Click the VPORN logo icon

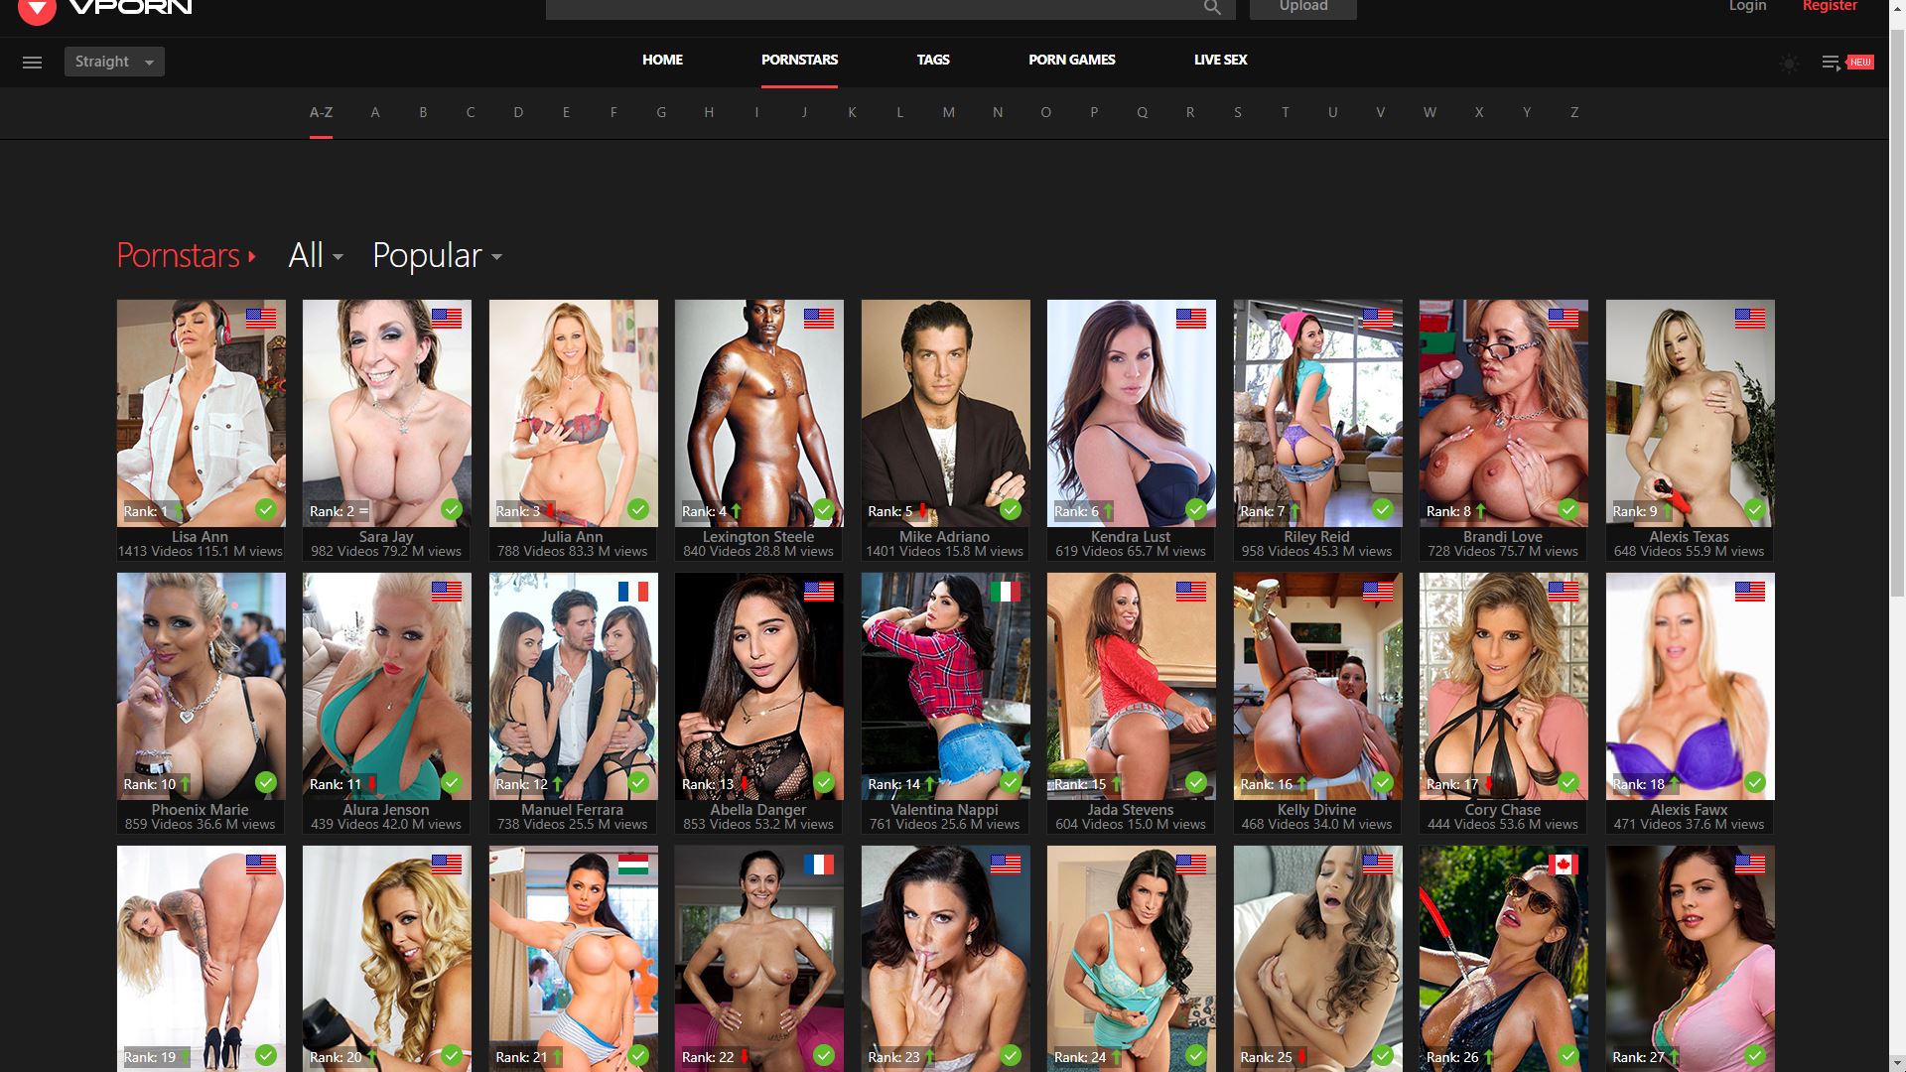tap(37, 10)
